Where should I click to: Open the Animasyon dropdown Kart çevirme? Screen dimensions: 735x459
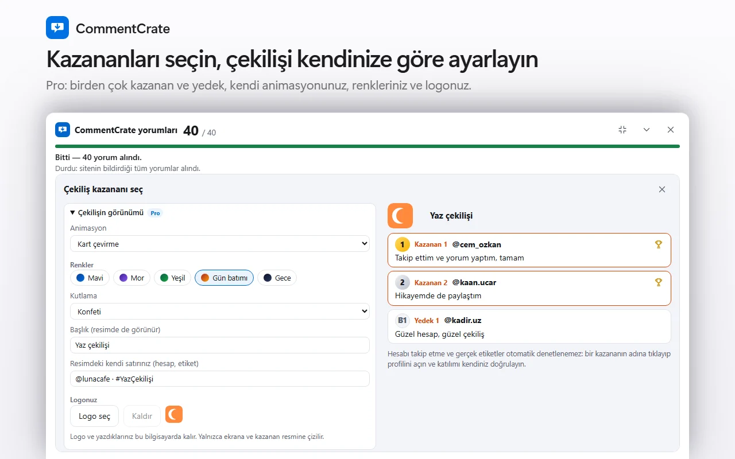pyautogui.click(x=219, y=244)
